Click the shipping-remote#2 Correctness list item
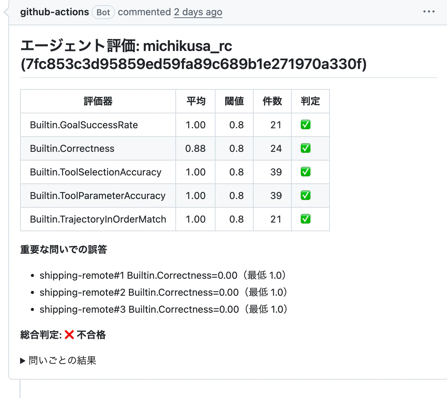Screen dimensions: 447x398 click(164, 292)
